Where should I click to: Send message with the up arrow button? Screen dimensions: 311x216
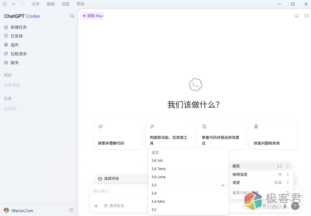(x=295, y=206)
